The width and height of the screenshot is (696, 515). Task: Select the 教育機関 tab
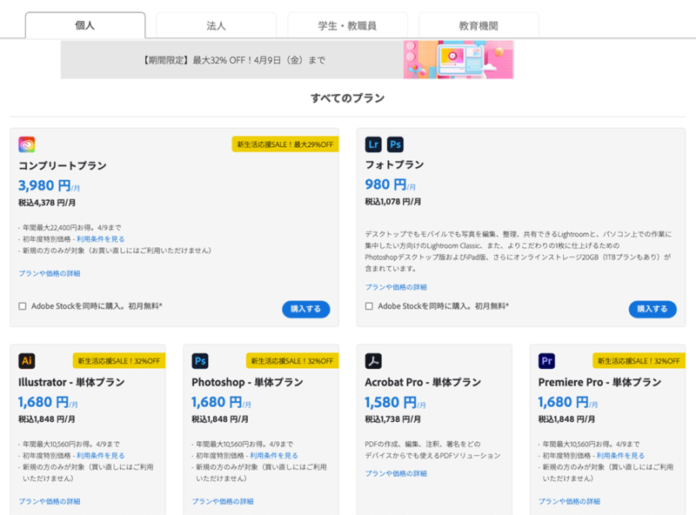click(478, 25)
